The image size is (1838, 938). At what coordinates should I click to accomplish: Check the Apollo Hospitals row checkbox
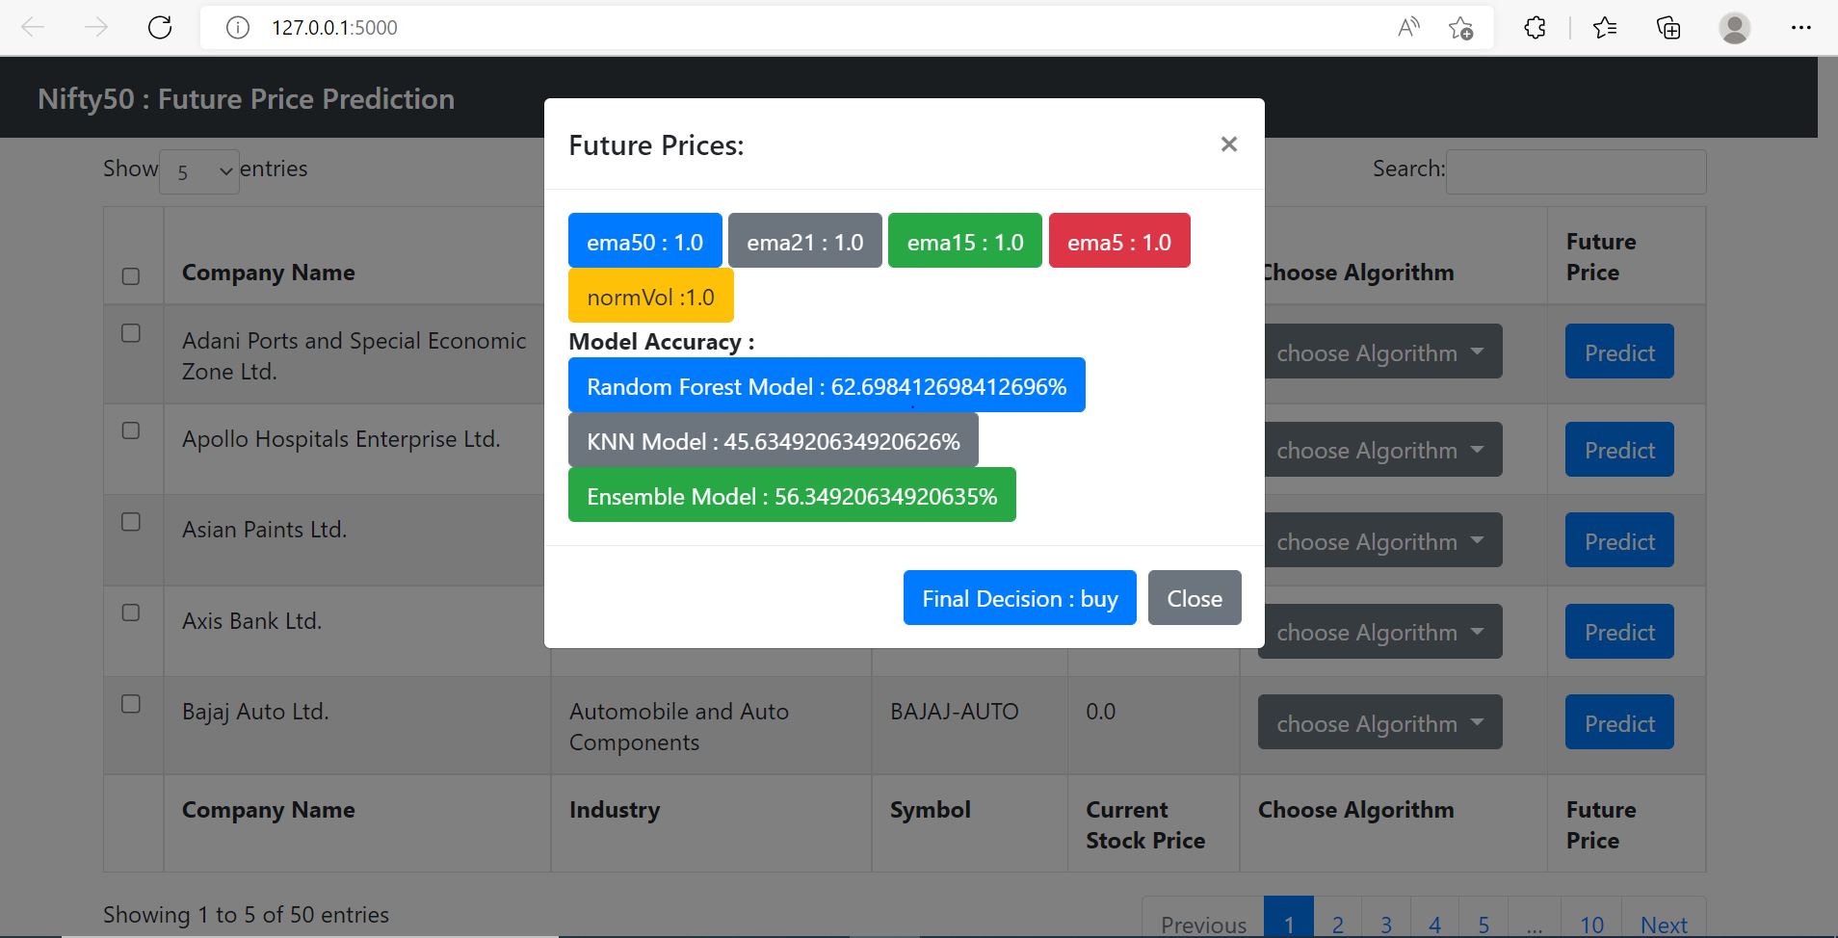[x=131, y=430]
